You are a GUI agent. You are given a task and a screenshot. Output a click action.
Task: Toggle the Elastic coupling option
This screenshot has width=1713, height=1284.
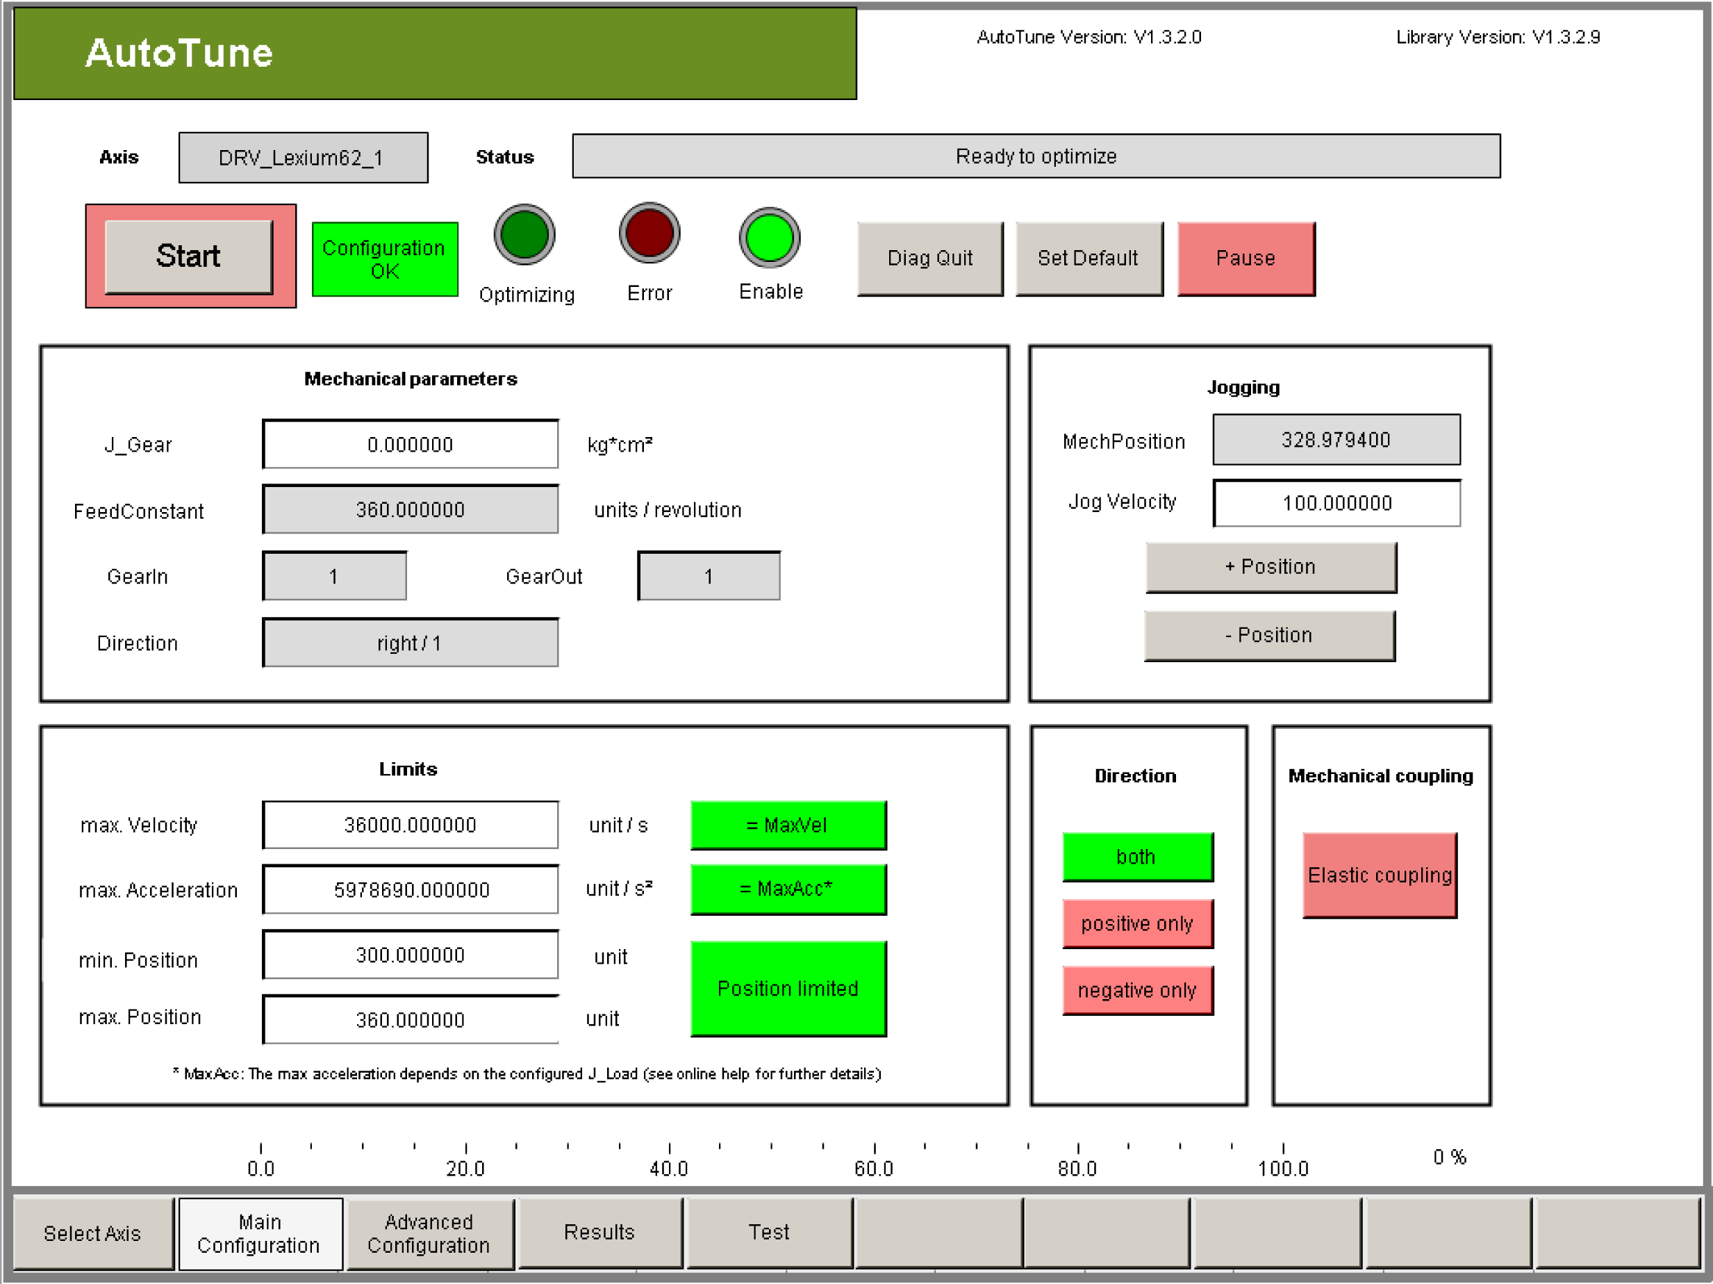pyautogui.click(x=1380, y=875)
